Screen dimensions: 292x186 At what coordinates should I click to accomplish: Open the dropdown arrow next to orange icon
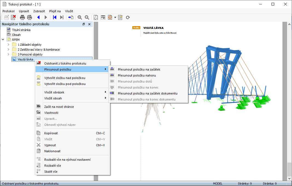tap(115, 17)
